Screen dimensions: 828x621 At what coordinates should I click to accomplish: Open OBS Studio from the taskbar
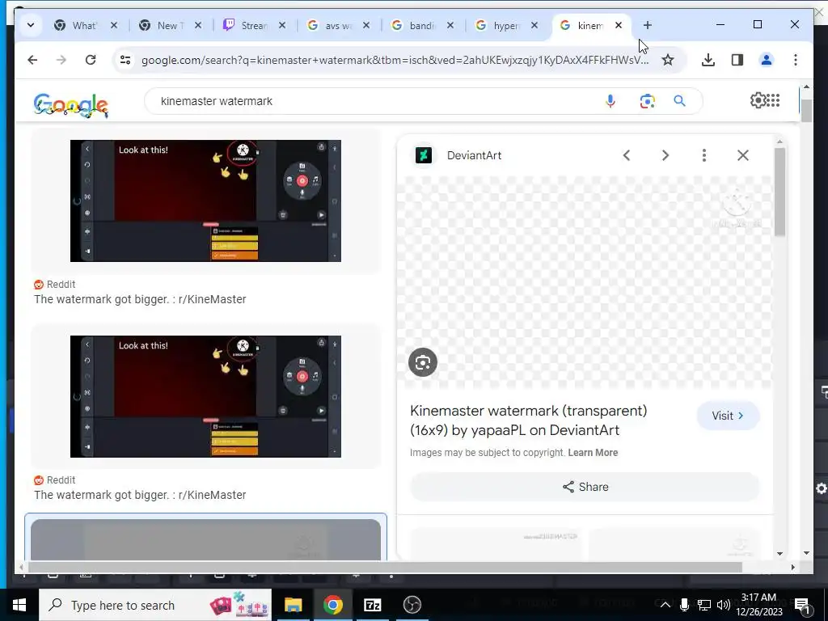(x=412, y=605)
